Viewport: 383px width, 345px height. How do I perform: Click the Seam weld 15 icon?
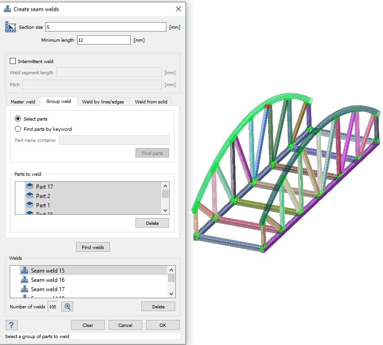[25, 270]
